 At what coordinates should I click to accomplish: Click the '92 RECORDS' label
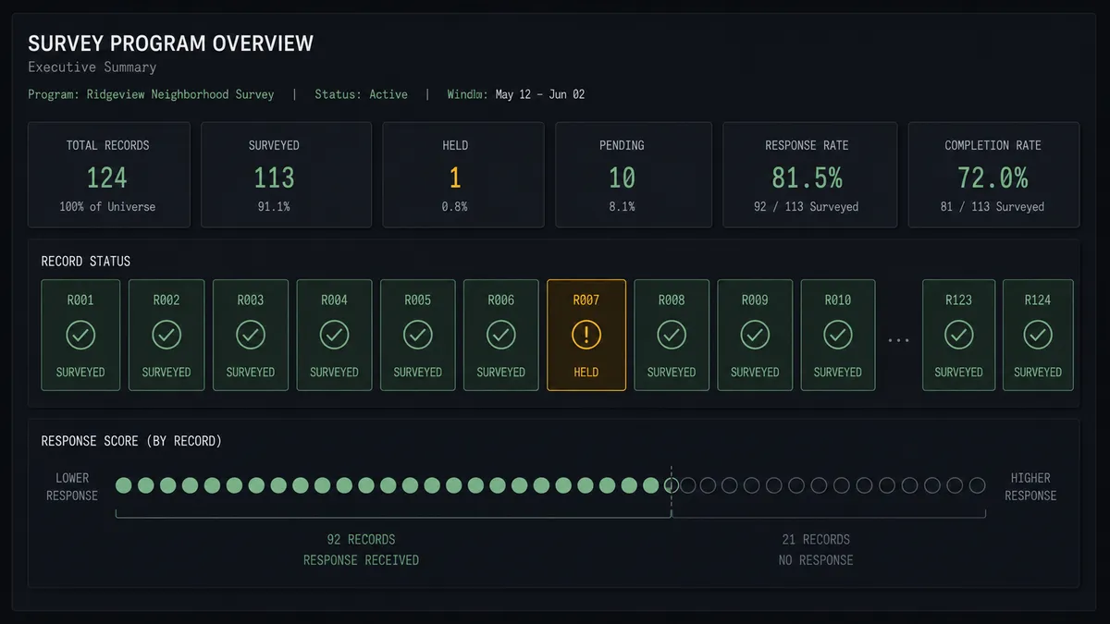[361, 540]
